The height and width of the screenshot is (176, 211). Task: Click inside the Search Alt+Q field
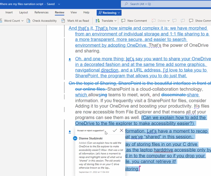pos(163,4)
